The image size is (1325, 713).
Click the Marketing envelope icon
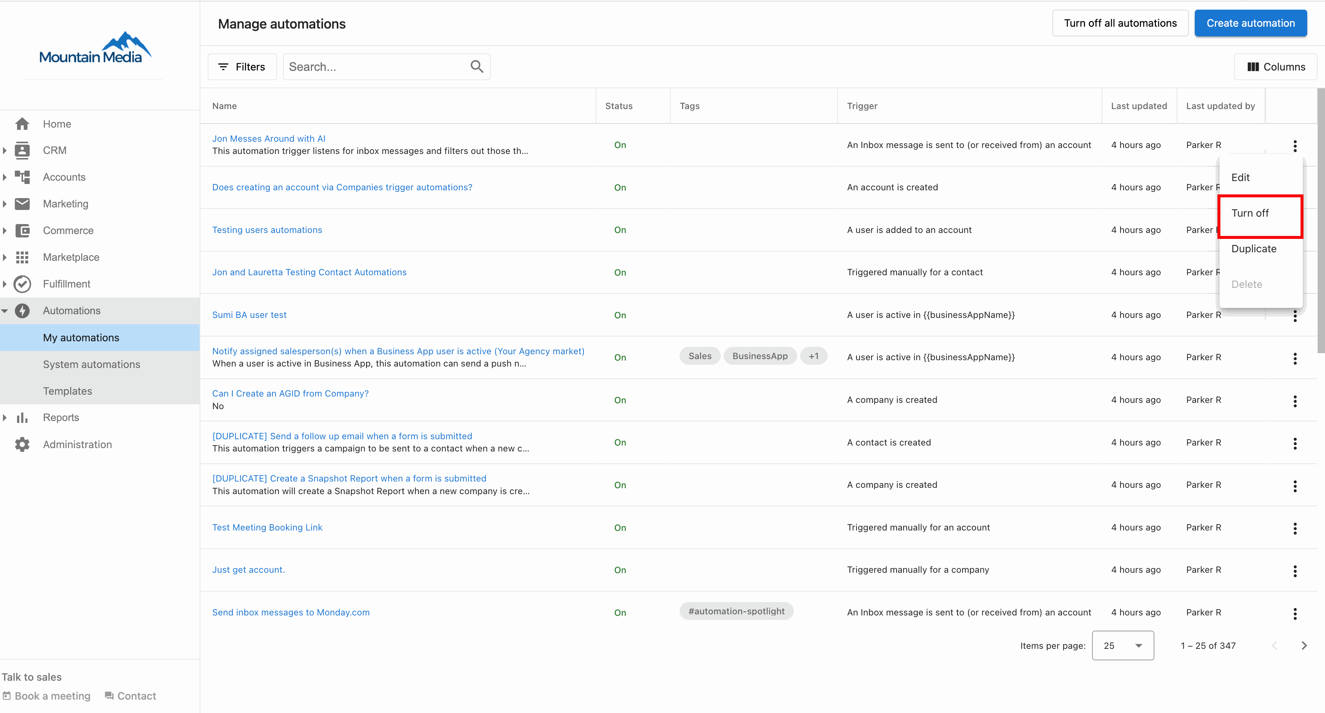[22, 204]
